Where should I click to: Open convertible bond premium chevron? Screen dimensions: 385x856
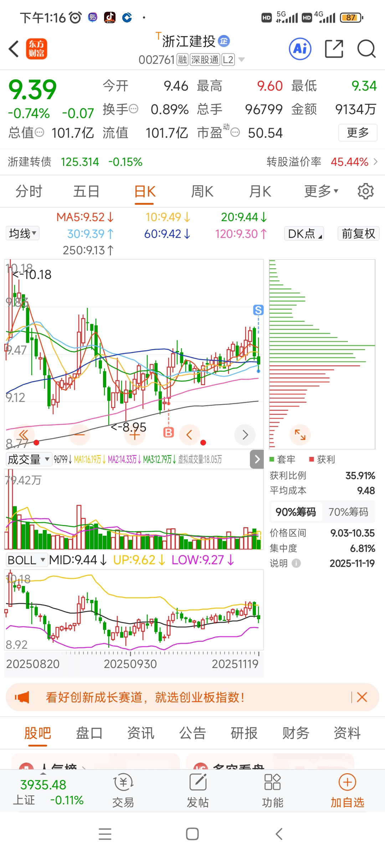(x=375, y=162)
